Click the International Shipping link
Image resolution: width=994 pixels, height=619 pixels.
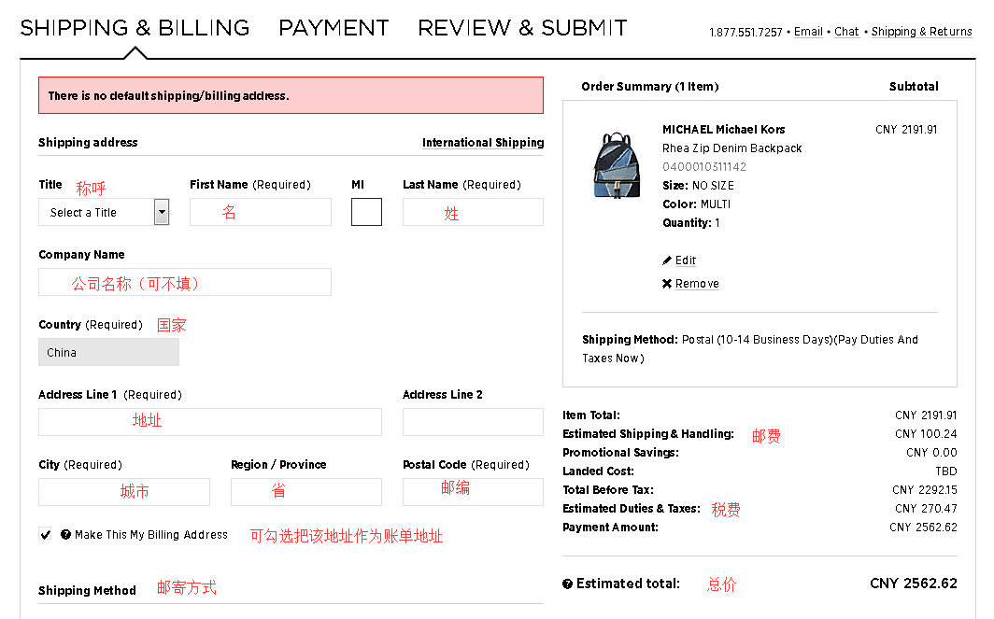pos(483,143)
